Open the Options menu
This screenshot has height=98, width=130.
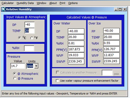(73, 3)
